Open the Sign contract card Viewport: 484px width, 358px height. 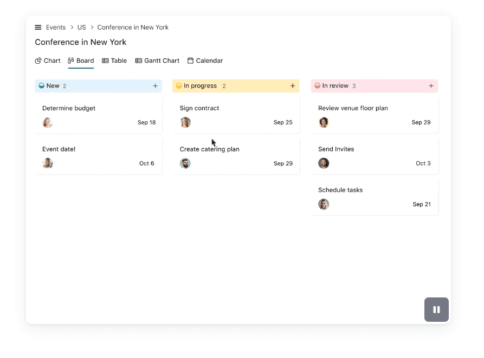click(236, 115)
